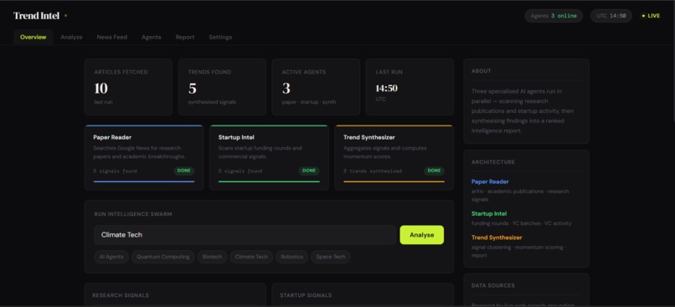The width and height of the screenshot is (675, 307).
Task: Click the LIVE status indicator
Action: tap(651, 16)
